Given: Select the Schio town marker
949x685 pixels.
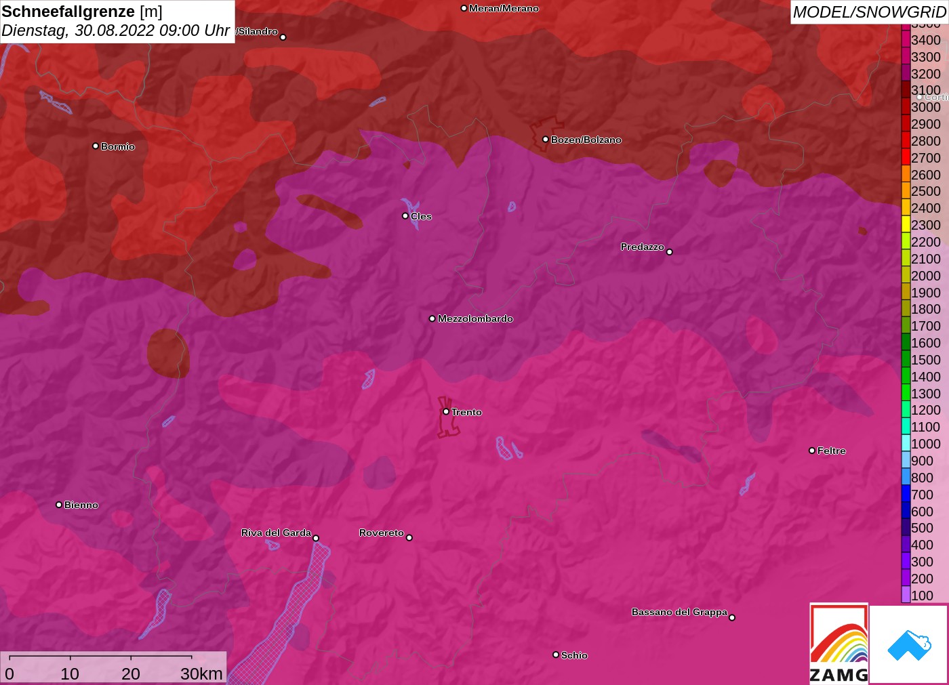Looking at the screenshot, I should click(x=556, y=655).
